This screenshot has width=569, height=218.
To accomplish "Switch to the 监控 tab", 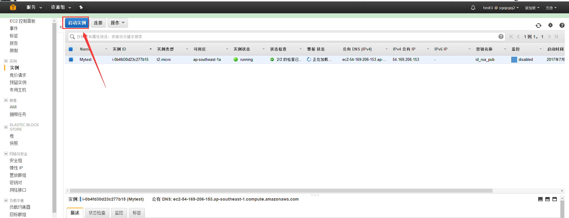I will [x=119, y=213].
